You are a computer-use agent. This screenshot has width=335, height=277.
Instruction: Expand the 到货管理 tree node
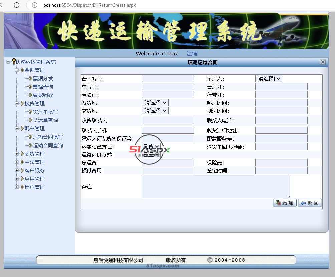(x=17, y=154)
